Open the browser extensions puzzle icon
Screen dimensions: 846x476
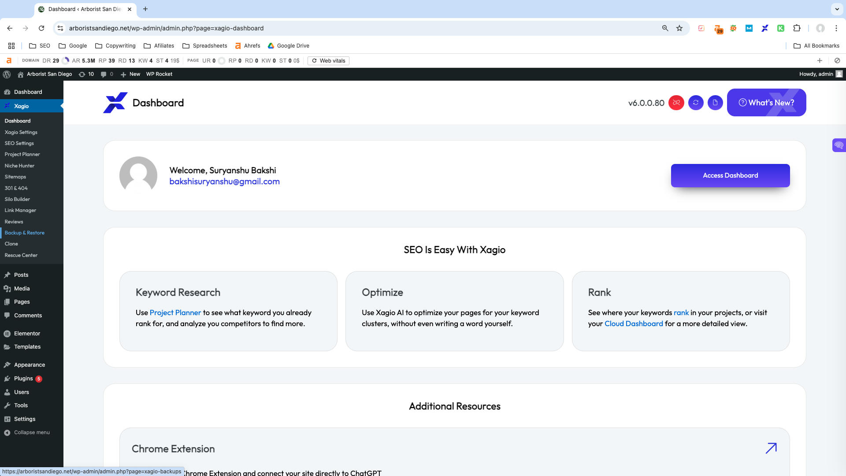tap(797, 28)
